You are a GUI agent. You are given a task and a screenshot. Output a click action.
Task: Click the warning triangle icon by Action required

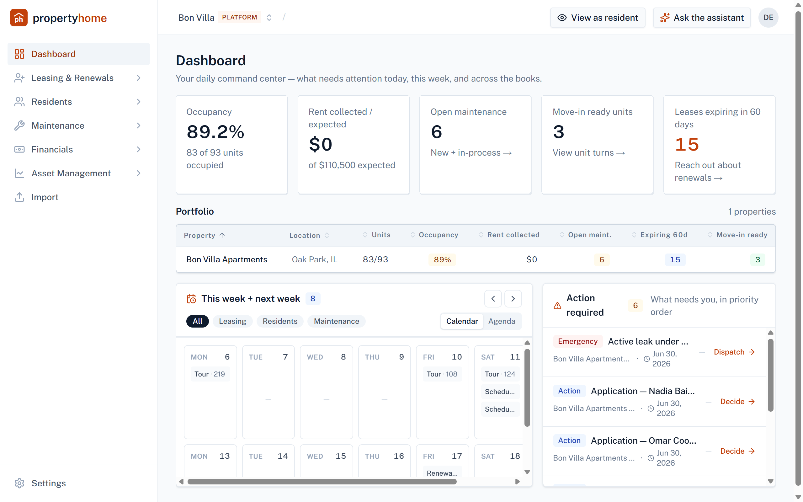pos(557,306)
